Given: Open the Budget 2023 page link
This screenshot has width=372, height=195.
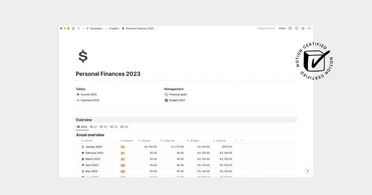Looking at the screenshot, I should (x=177, y=100).
